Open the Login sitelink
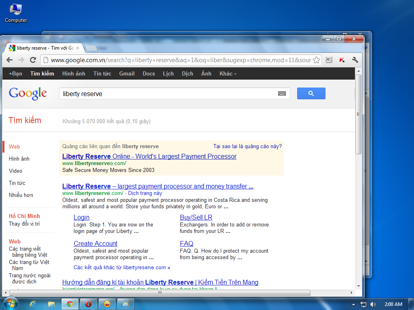Screen dimensions: 414x310 point(81,218)
